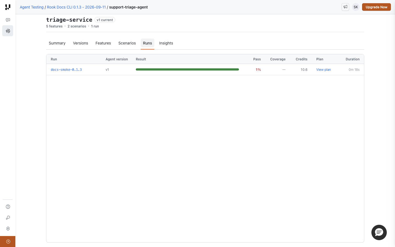The height and width of the screenshot is (247, 395).
Task: Click the 2 scenarios text
Action: [77, 26]
